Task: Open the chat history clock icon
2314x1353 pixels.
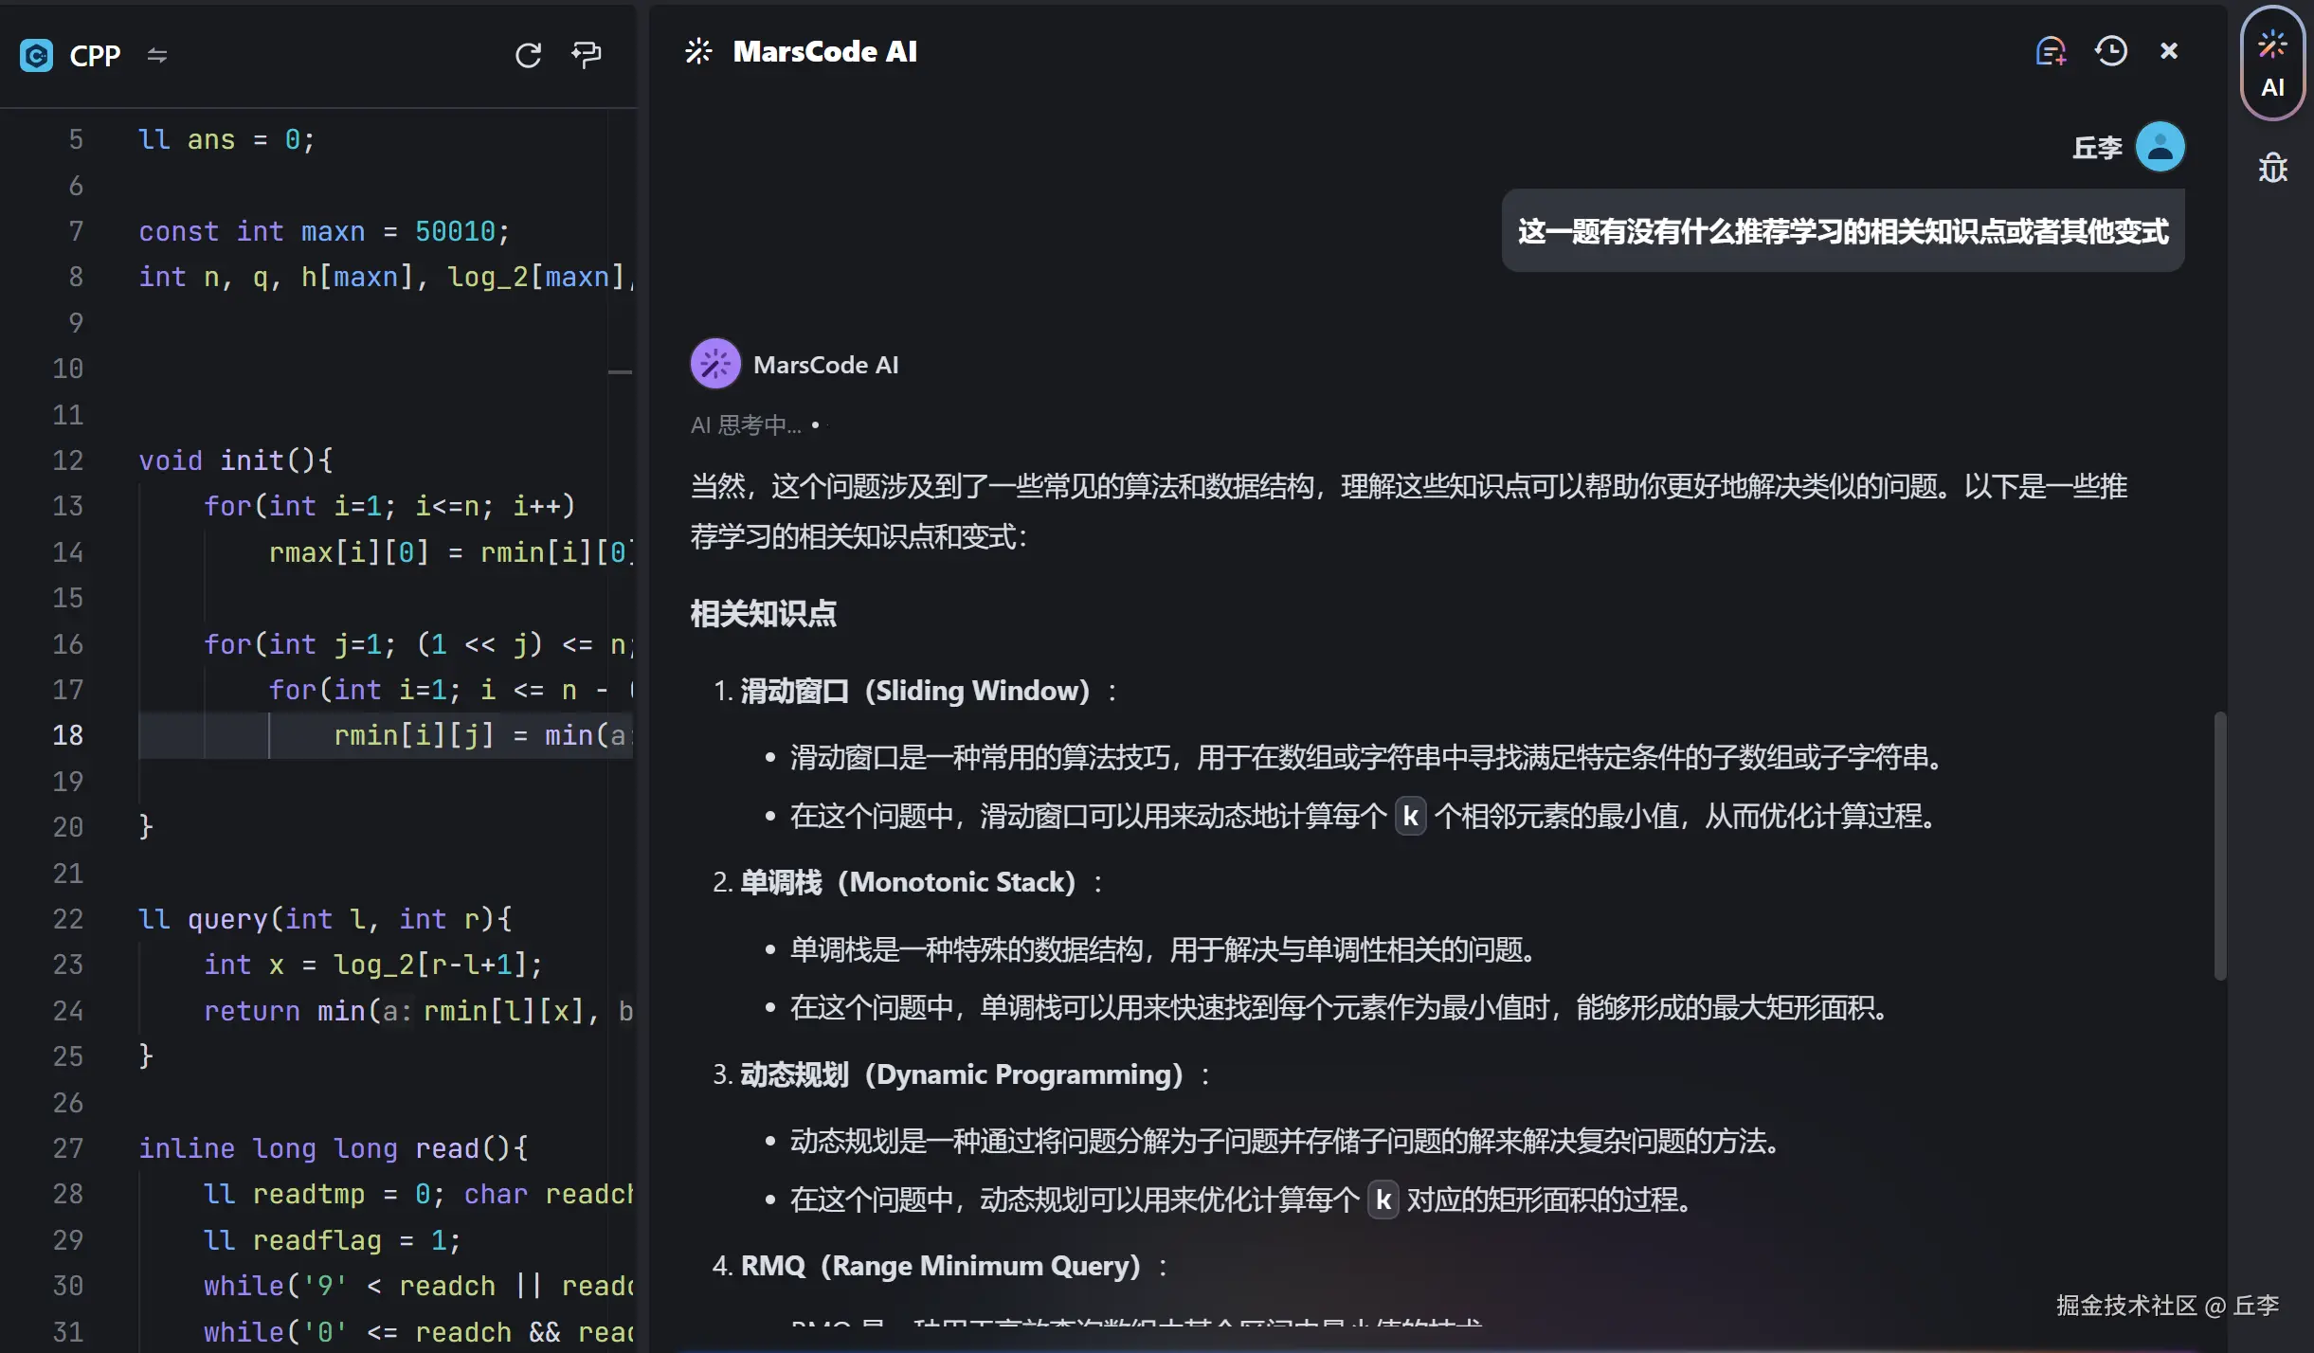Action: click(x=2110, y=51)
